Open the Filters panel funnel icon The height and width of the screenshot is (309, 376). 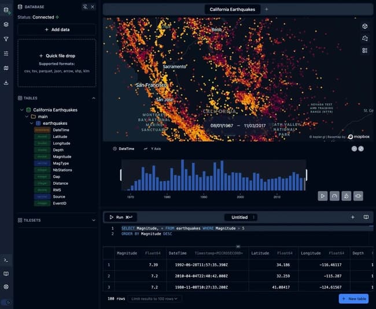click(x=6, y=39)
